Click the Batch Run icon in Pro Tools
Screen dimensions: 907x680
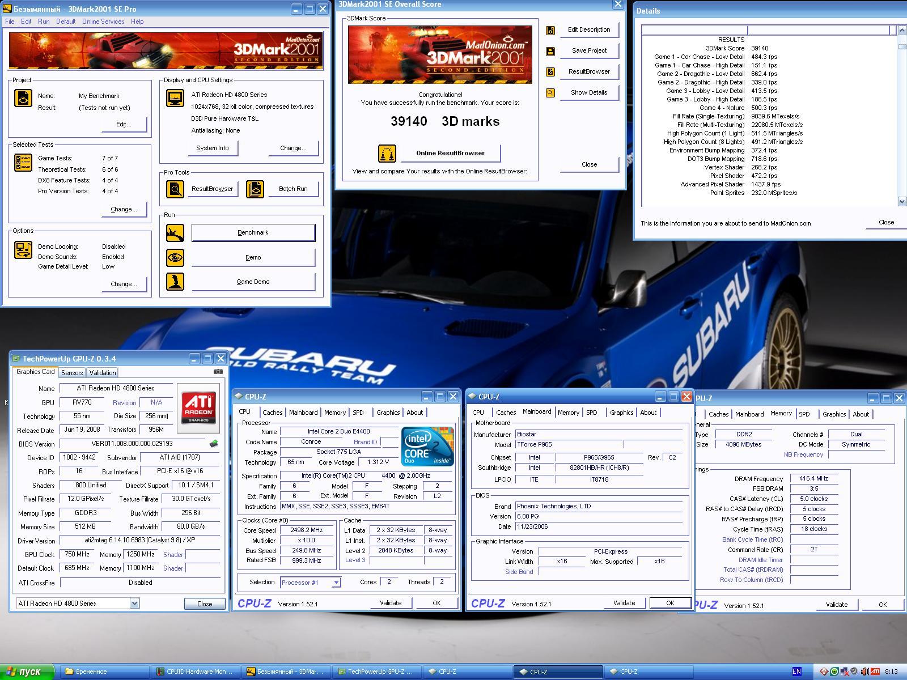coord(255,189)
